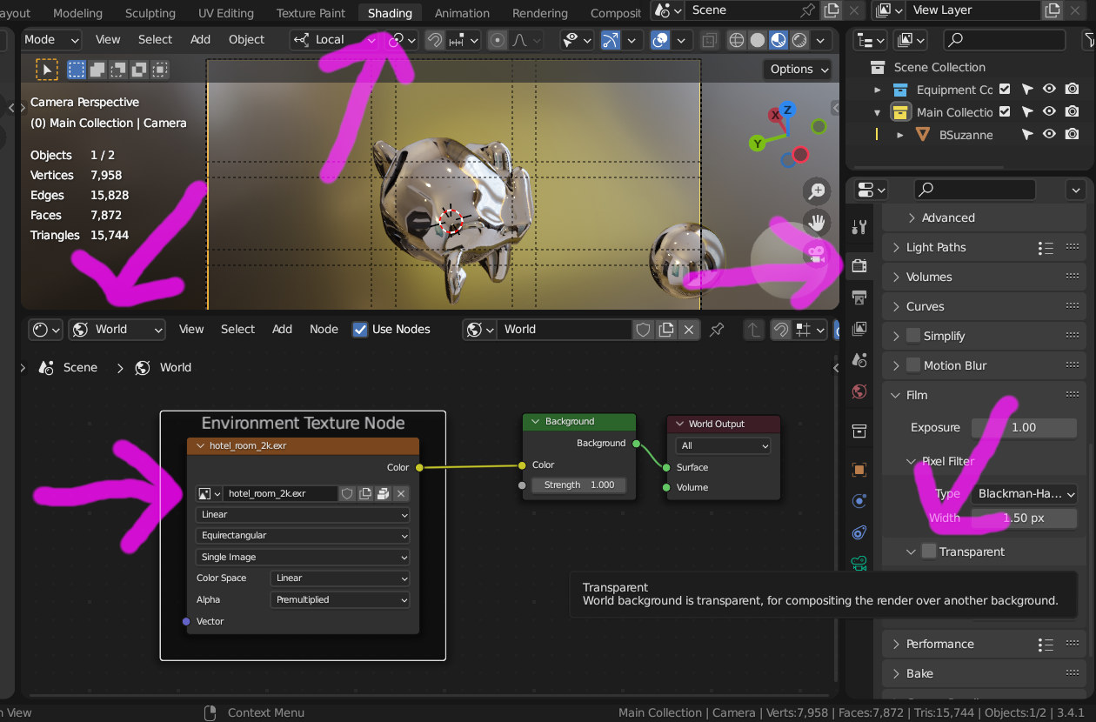Open the Object properties tab
1096x722 pixels.
click(x=859, y=468)
